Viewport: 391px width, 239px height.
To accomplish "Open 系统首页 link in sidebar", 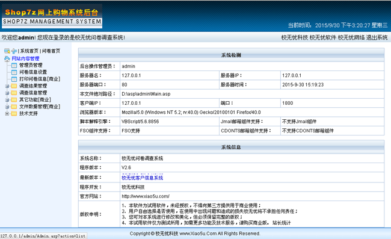I will [29, 51].
